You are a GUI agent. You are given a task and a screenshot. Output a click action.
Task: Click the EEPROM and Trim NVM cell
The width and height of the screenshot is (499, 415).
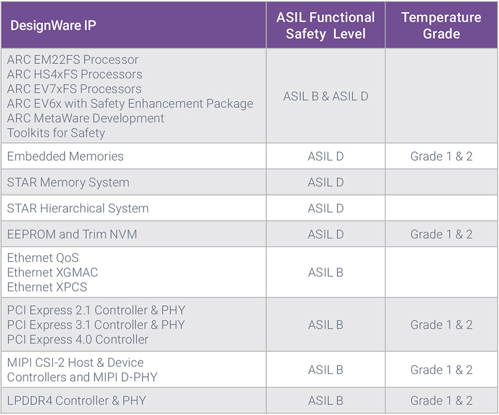(x=72, y=234)
